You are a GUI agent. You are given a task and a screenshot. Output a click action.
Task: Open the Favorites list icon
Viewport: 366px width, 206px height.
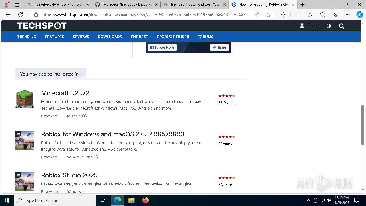[x=310, y=15]
